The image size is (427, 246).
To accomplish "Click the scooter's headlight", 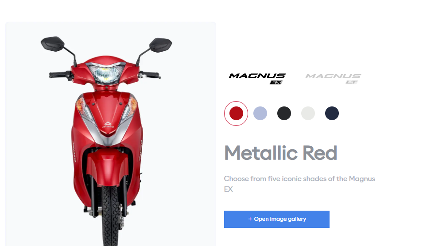I will (106, 74).
